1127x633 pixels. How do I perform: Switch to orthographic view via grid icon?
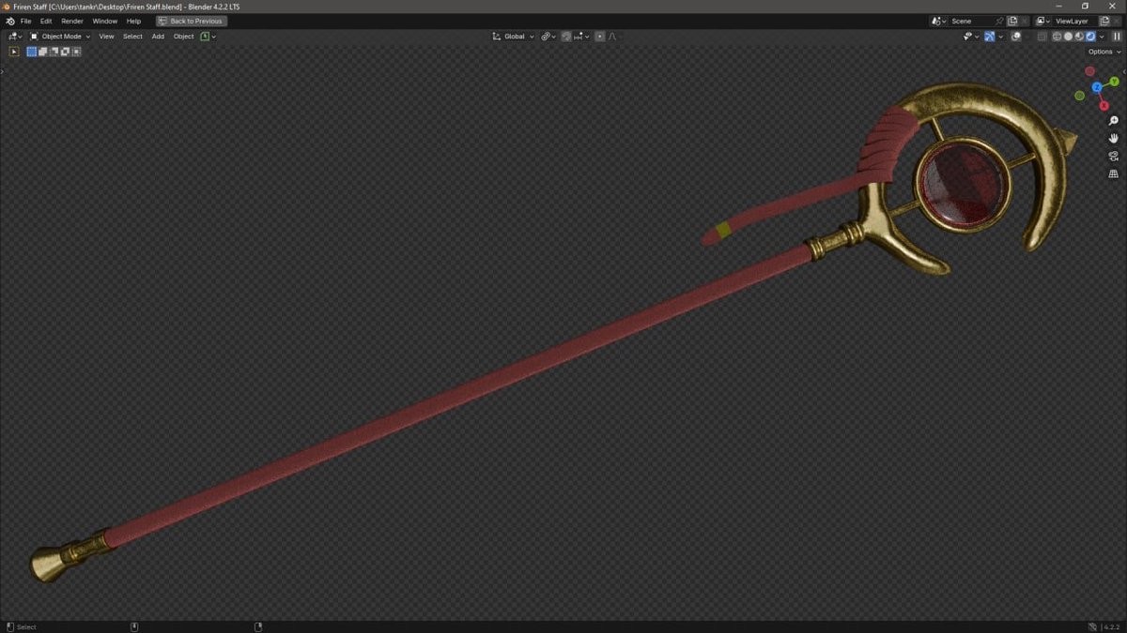[1113, 173]
